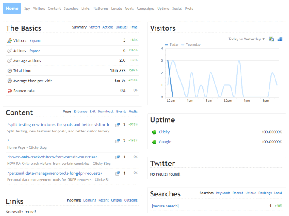This screenshot has width=289, height=216.
Task: Switch The Basics to Visitors tab
Action: click(94, 27)
